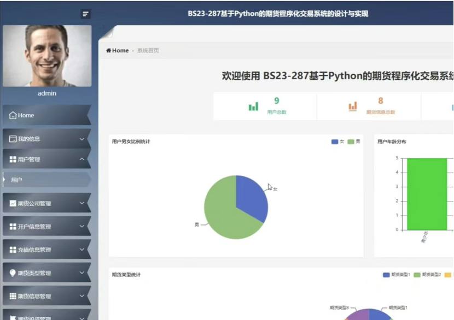This screenshot has width=454, height=320.
Task: Click the 用户管理 grid icon
Action: click(13, 159)
